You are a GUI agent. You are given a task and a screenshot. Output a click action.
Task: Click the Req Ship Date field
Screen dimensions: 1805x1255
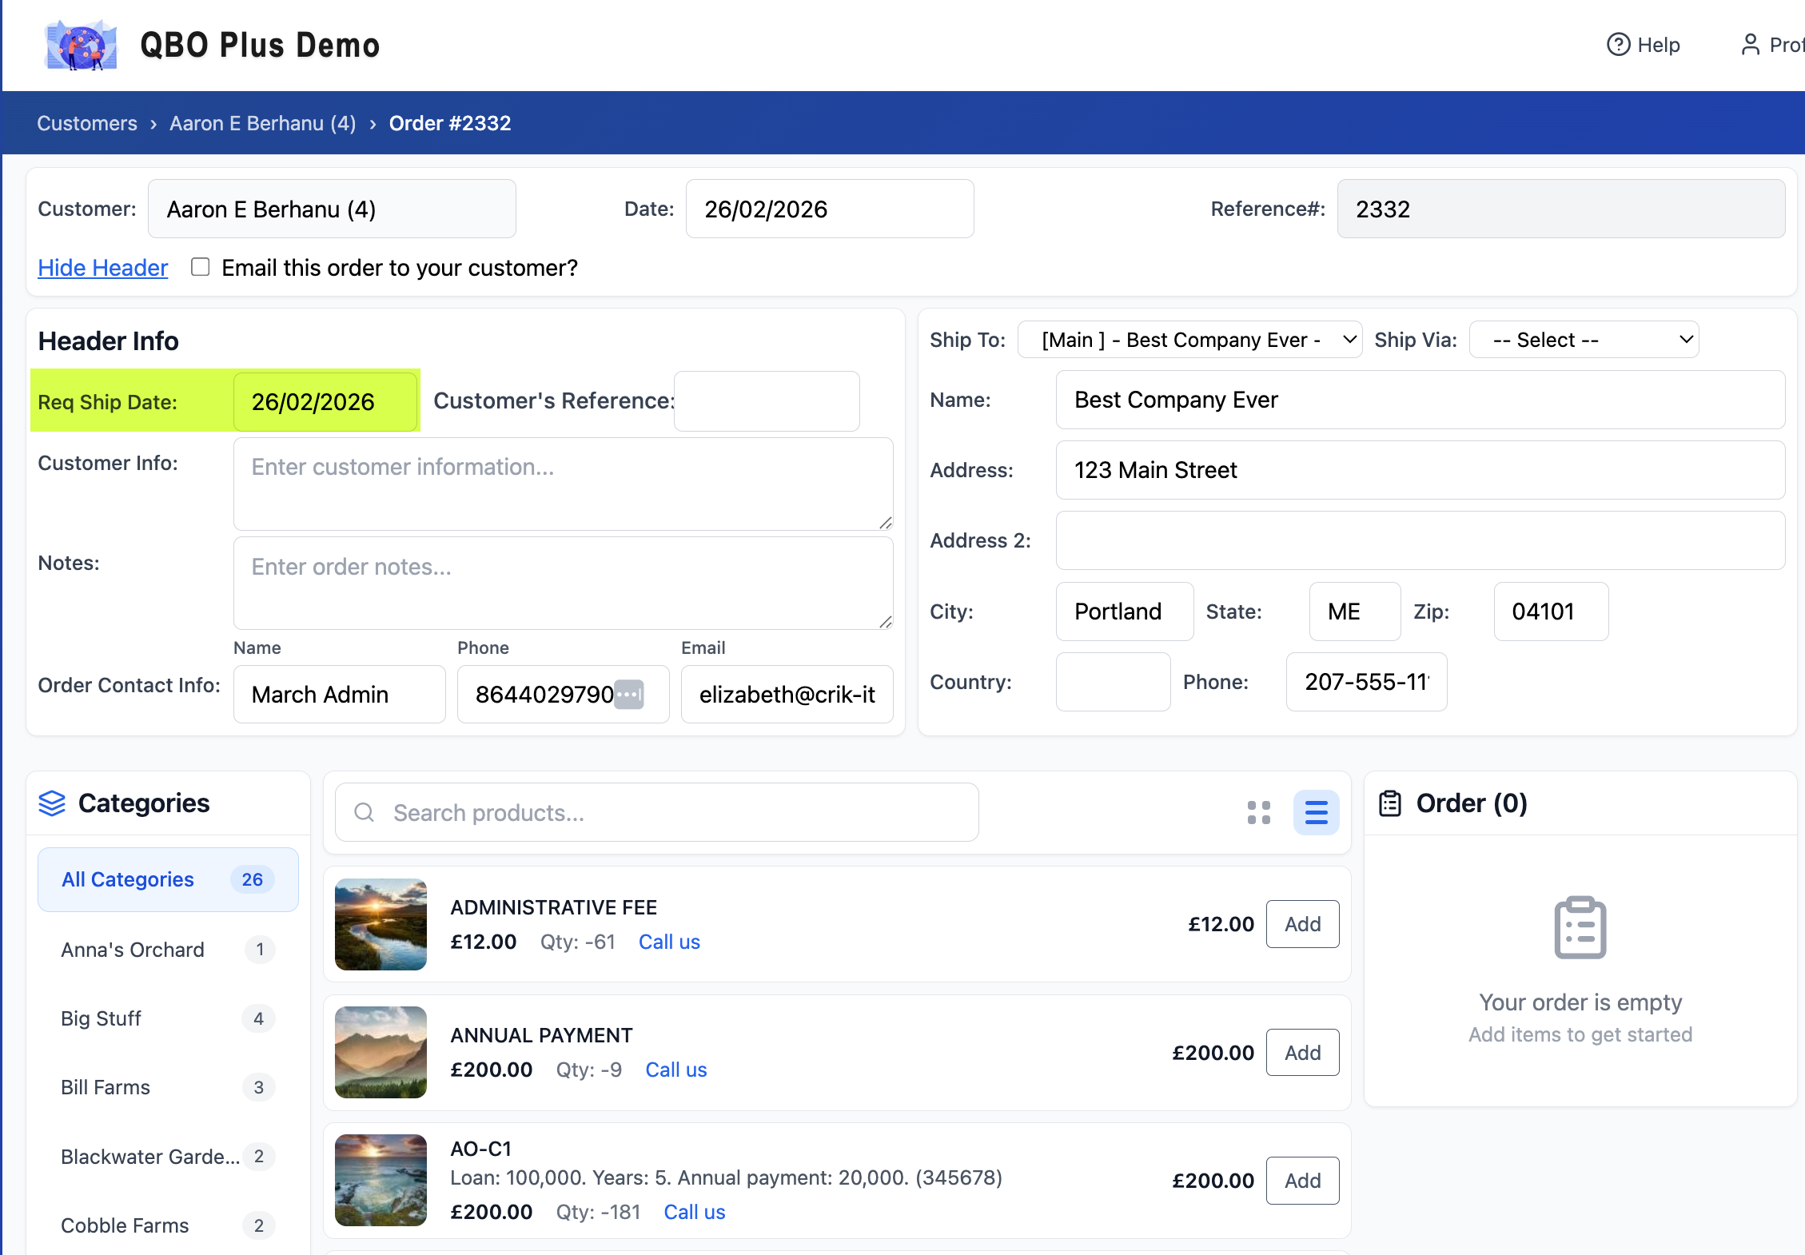click(x=325, y=401)
